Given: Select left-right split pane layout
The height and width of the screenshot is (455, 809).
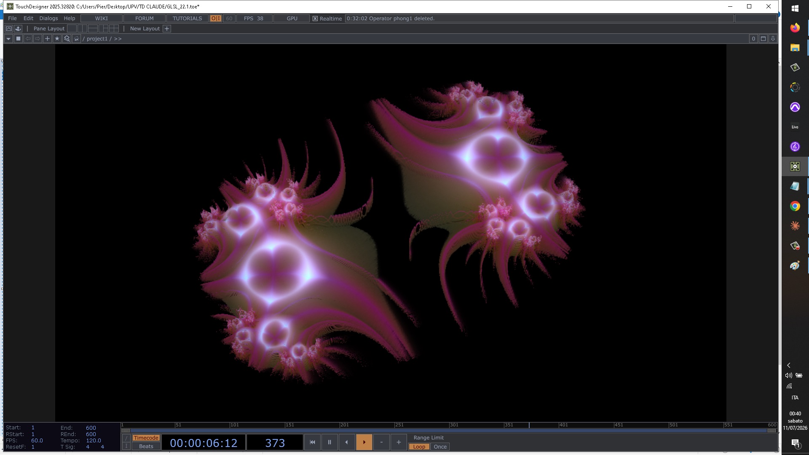Looking at the screenshot, I should click(x=83, y=29).
